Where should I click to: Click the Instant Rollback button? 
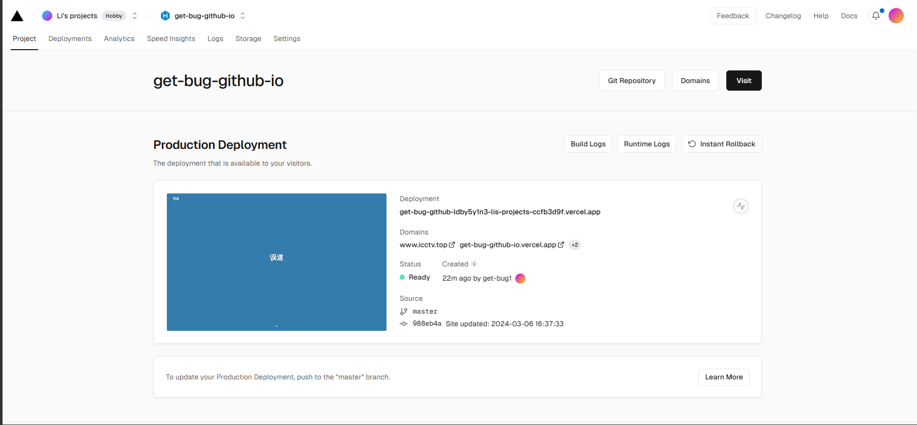pos(721,144)
